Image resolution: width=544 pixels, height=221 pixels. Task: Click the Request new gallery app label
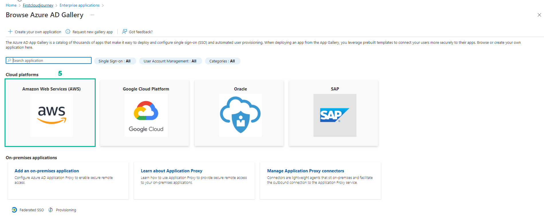[x=92, y=32]
